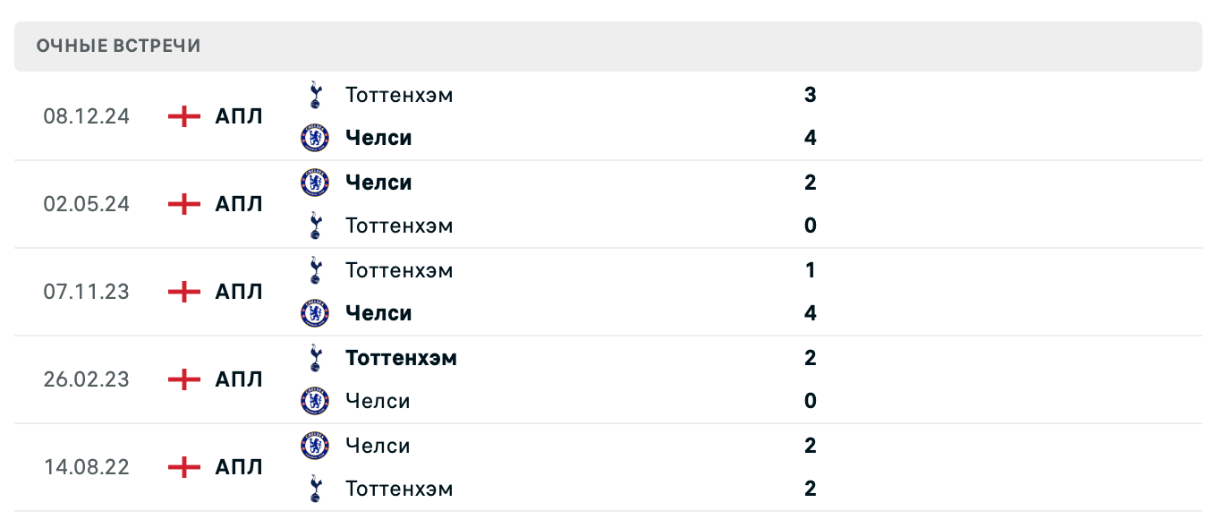Click bold Тоттенхэм name in 26.02.23 match

pyautogui.click(x=401, y=358)
